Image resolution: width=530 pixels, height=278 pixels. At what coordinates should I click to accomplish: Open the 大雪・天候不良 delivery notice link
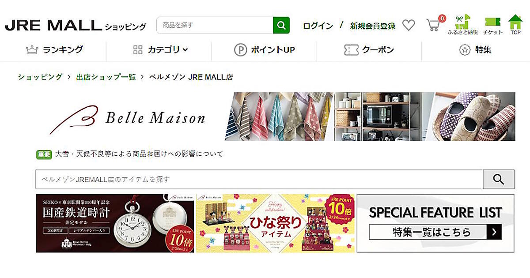point(139,154)
